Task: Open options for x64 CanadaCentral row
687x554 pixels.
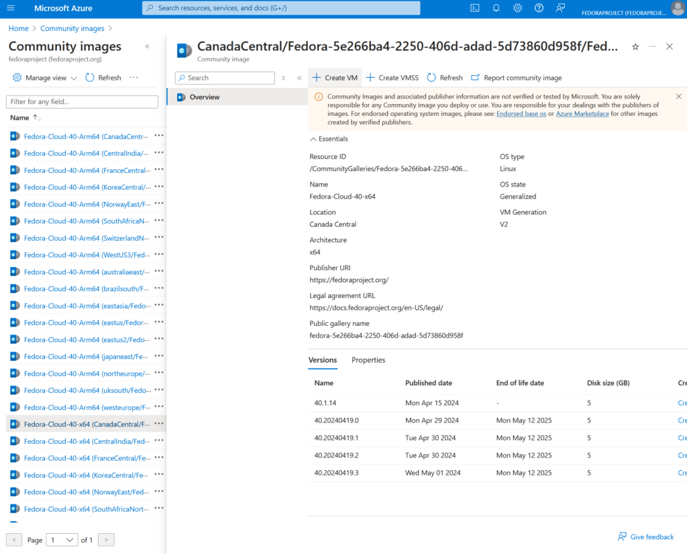Action: pyautogui.click(x=159, y=424)
